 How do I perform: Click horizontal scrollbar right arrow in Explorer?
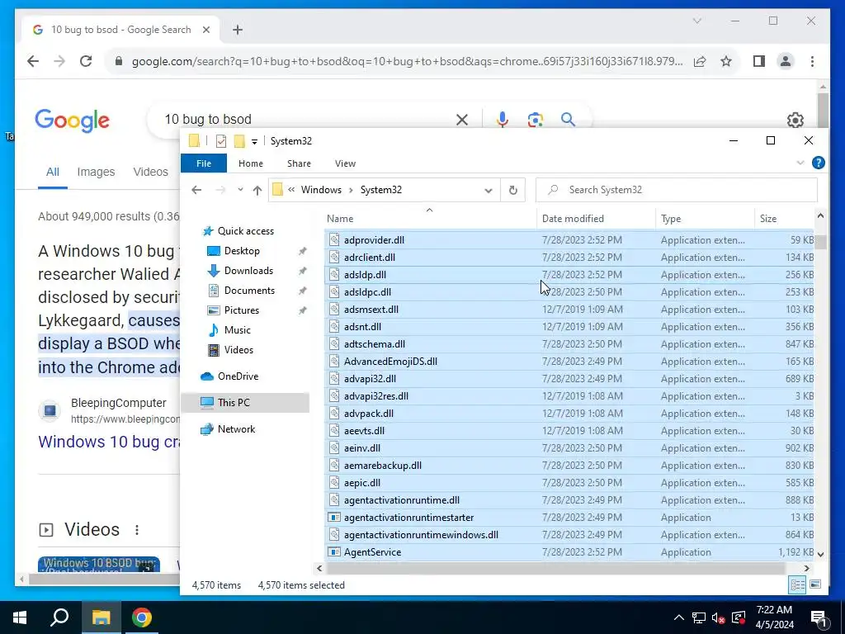pos(806,568)
